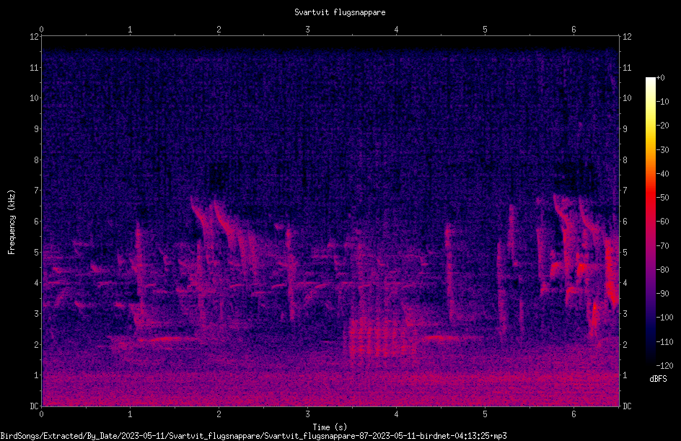681x441 pixels.
Task: Select the '-50' dBFS scale label
Action: click(663, 197)
